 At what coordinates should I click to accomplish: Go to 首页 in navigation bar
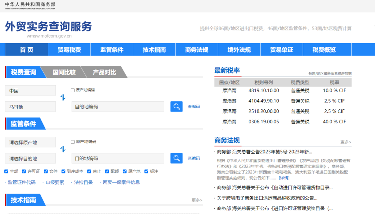(x=26, y=49)
